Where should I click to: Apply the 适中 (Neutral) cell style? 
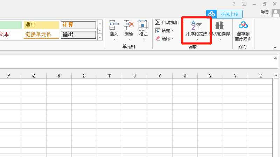pos(41,25)
